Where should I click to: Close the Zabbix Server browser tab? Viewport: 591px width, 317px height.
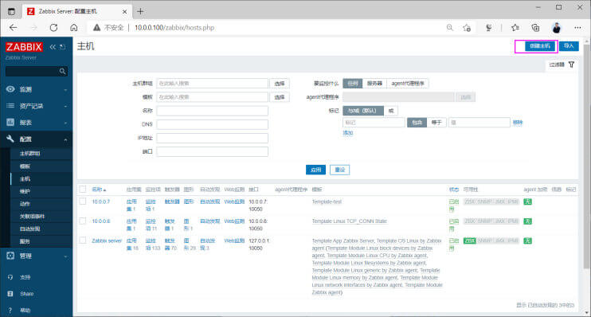tap(124, 12)
